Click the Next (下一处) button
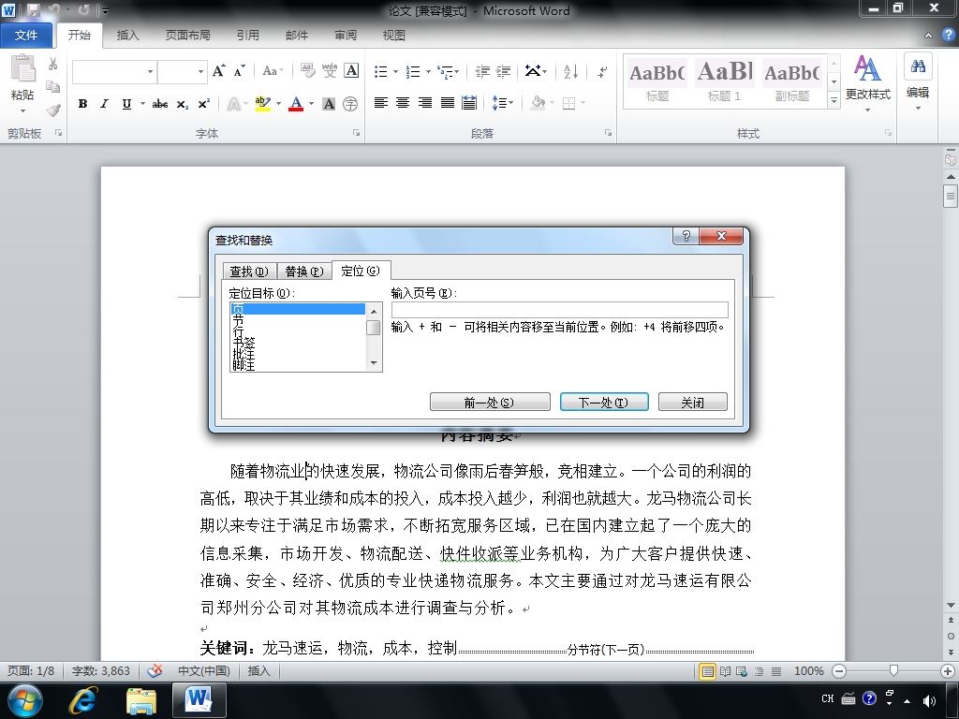Viewport: 959px width, 719px height. point(604,403)
